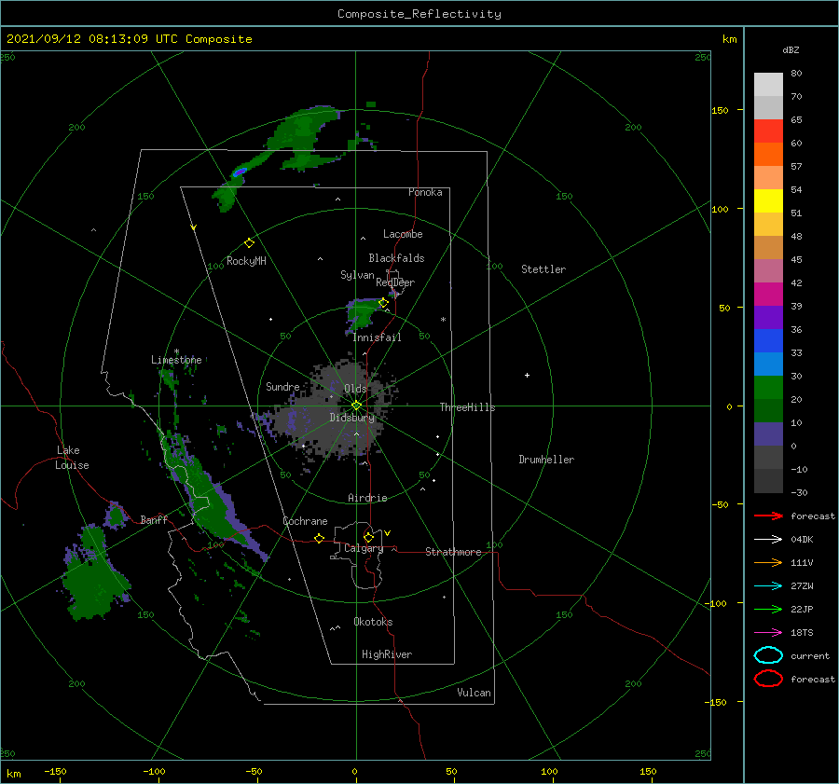Click the strong blue-purple echo core northwest

[x=240, y=172]
